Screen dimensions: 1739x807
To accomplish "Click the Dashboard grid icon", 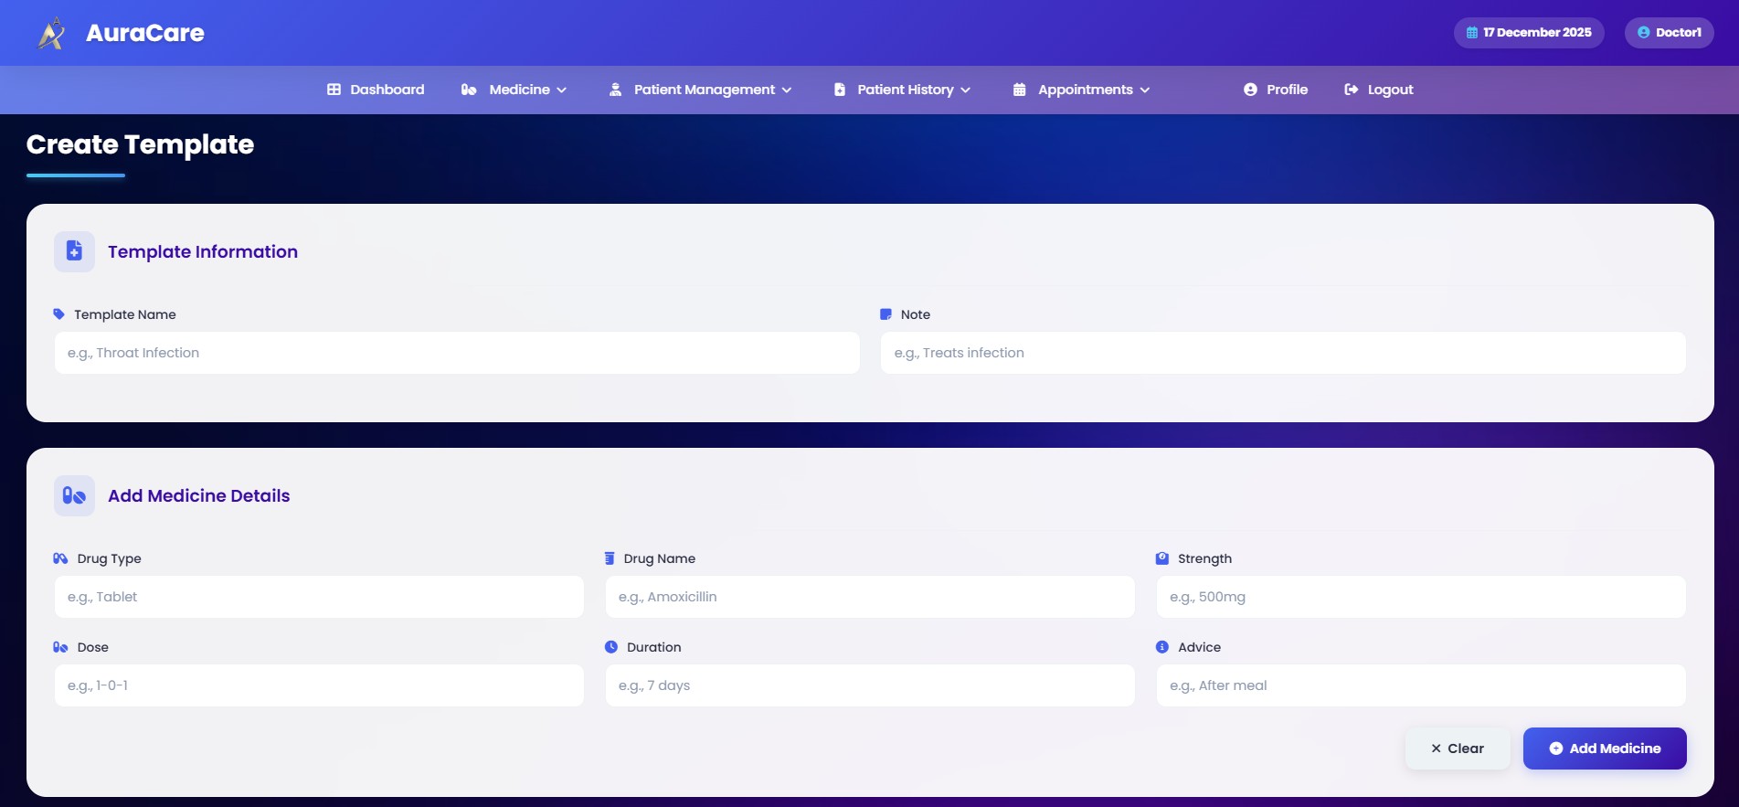I will 334,90.
